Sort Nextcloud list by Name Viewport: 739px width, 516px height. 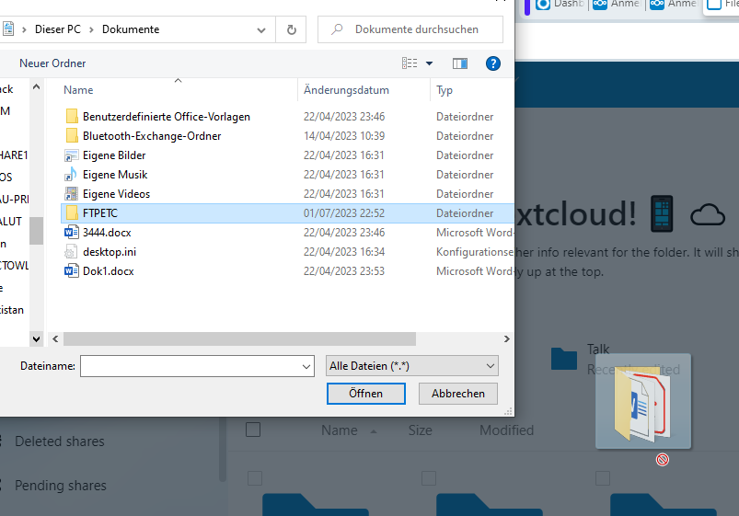click(340, 430)
